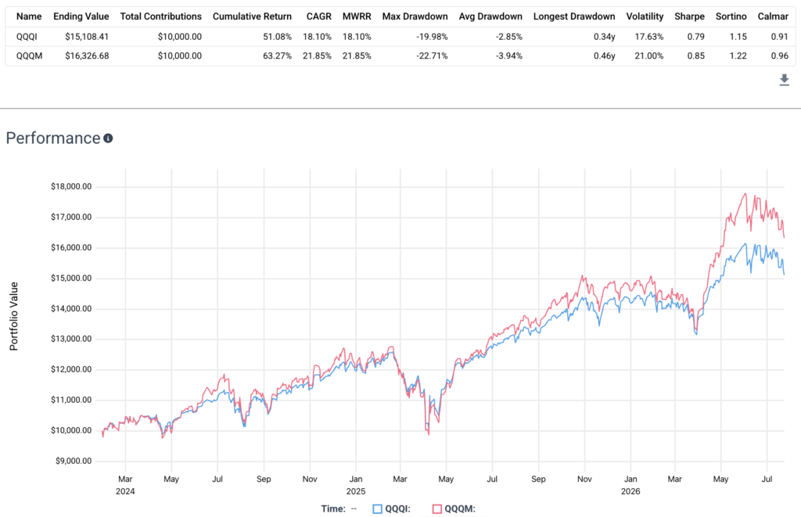Click the Jan 2026 x-axis label
This screenshot has height=517, width=801.
pos(630,485)
